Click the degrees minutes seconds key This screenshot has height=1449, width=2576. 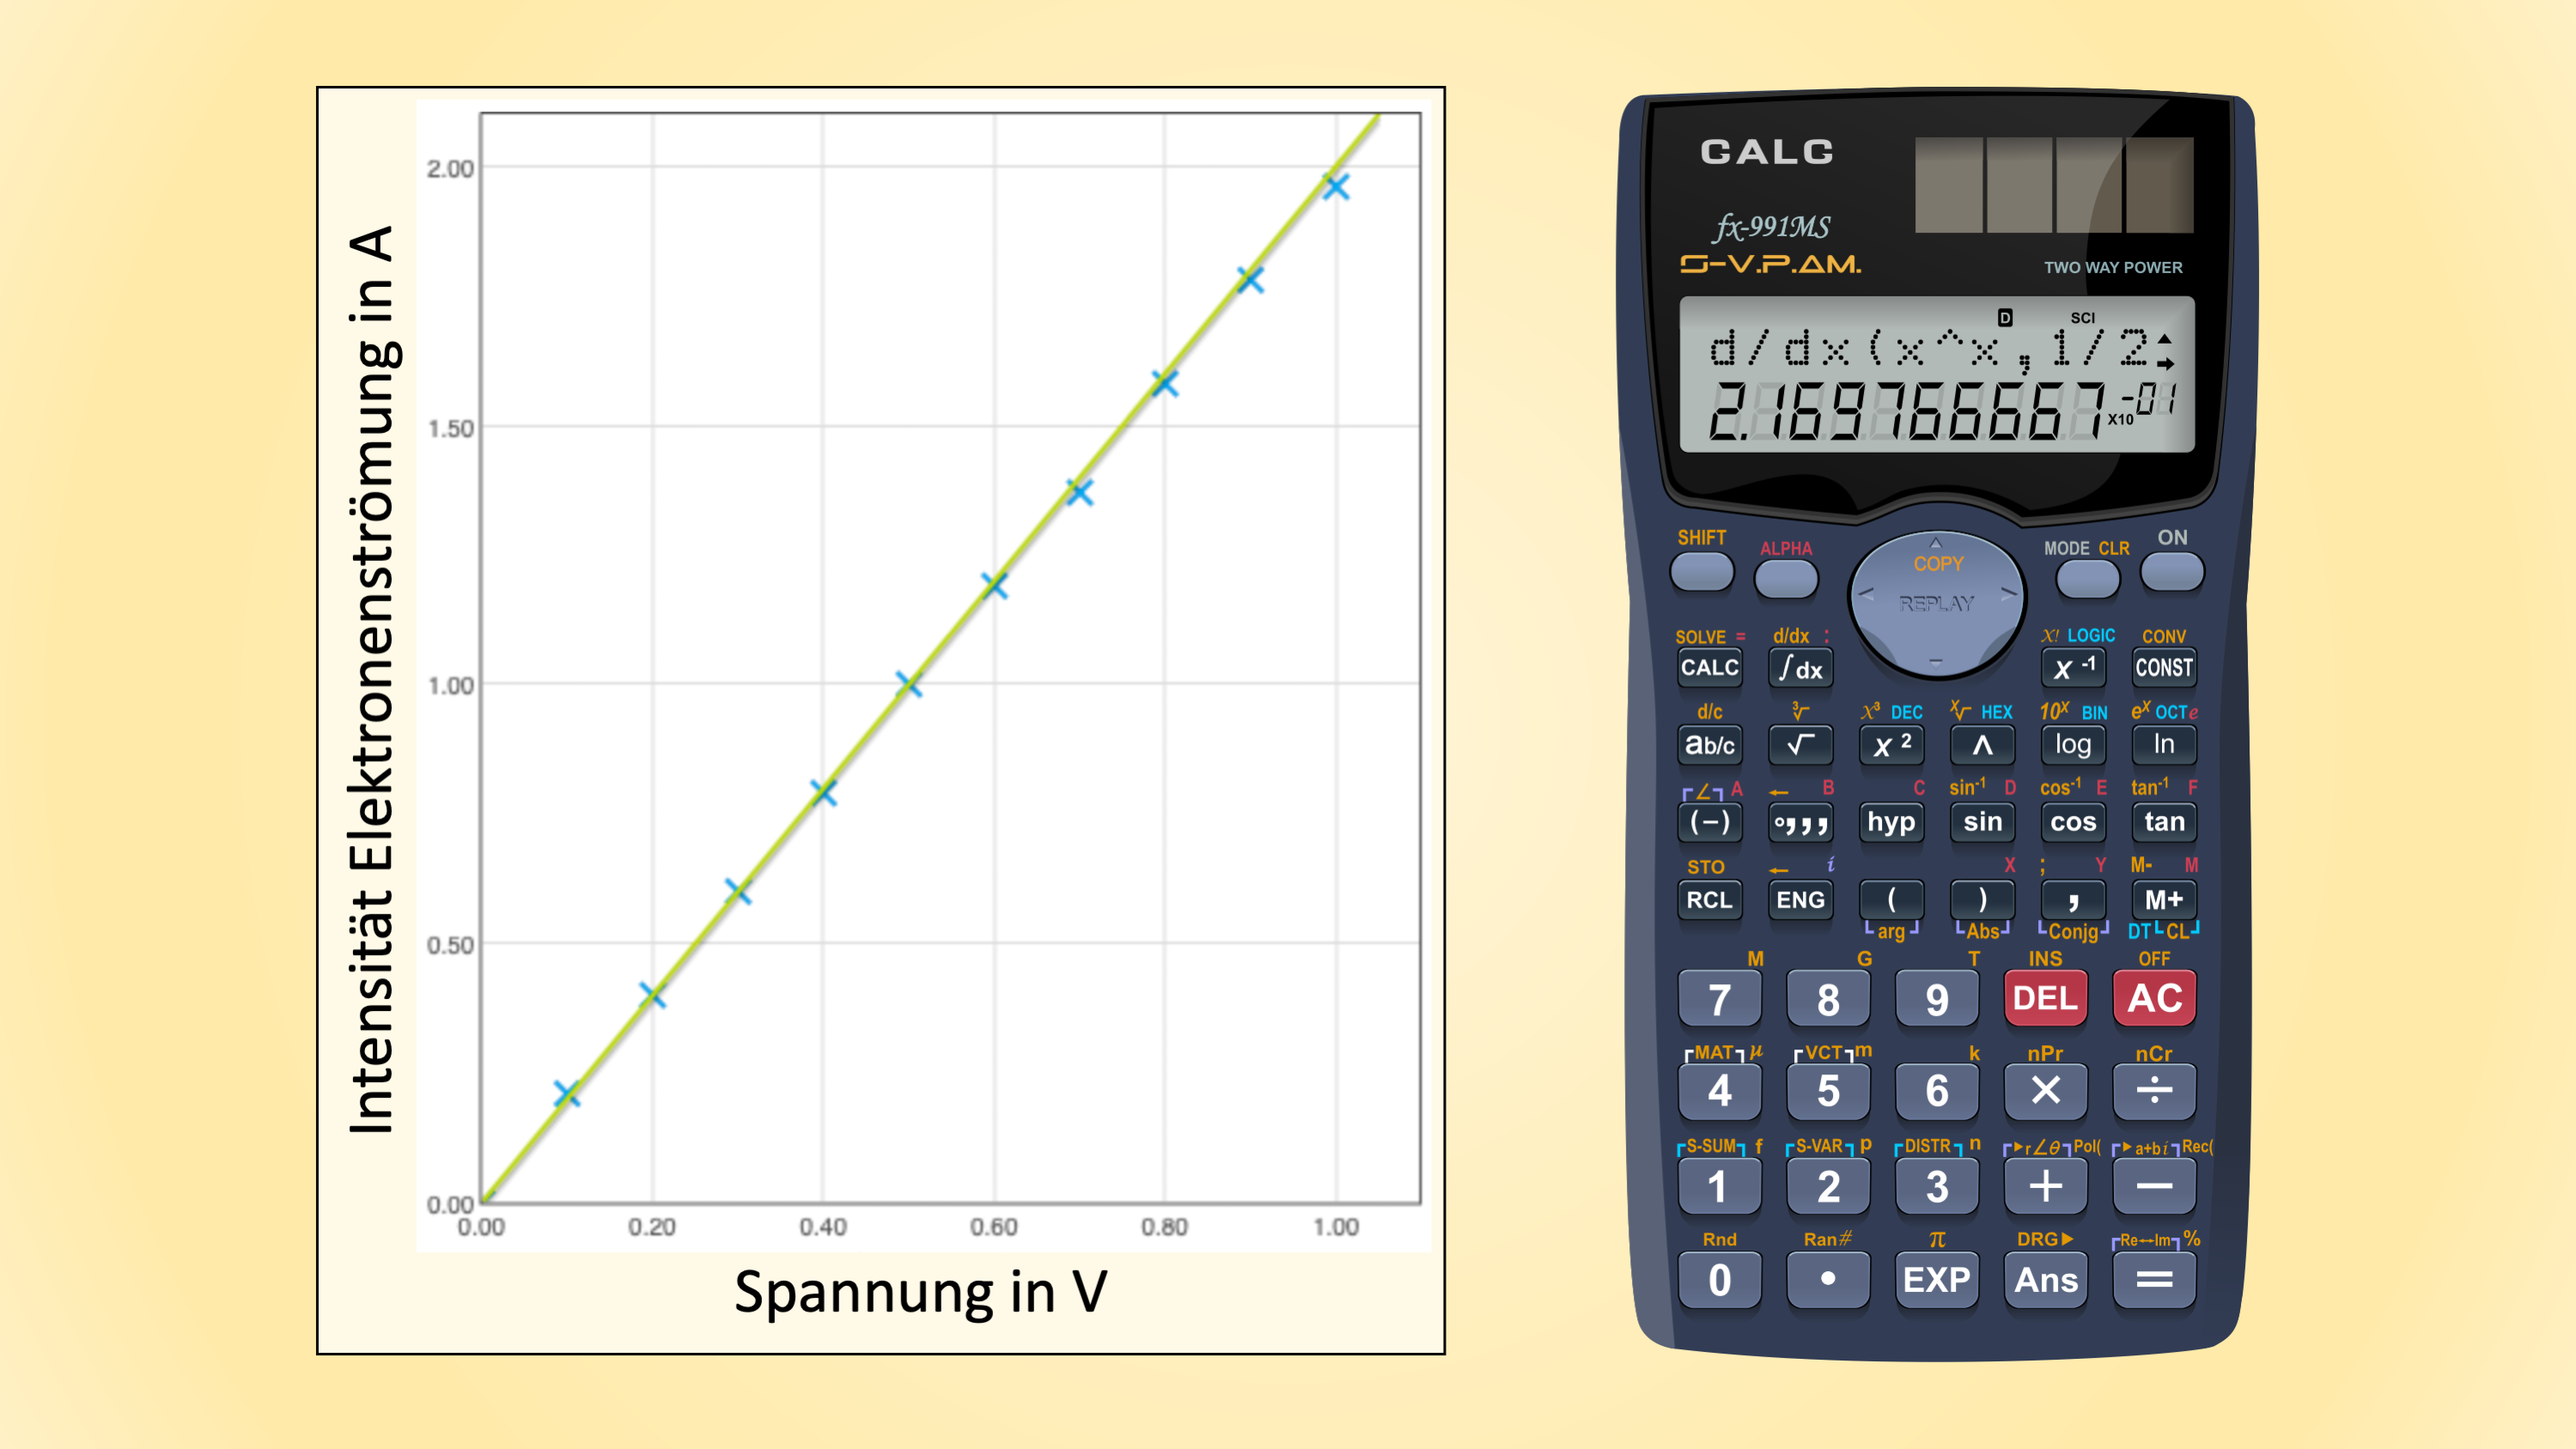[1800, 822]
